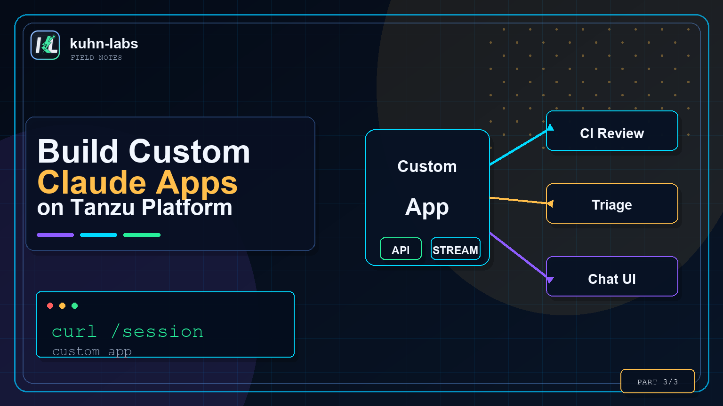723x406 pixels.
Task: Click the Triage box
Action: tap(612, 203)
